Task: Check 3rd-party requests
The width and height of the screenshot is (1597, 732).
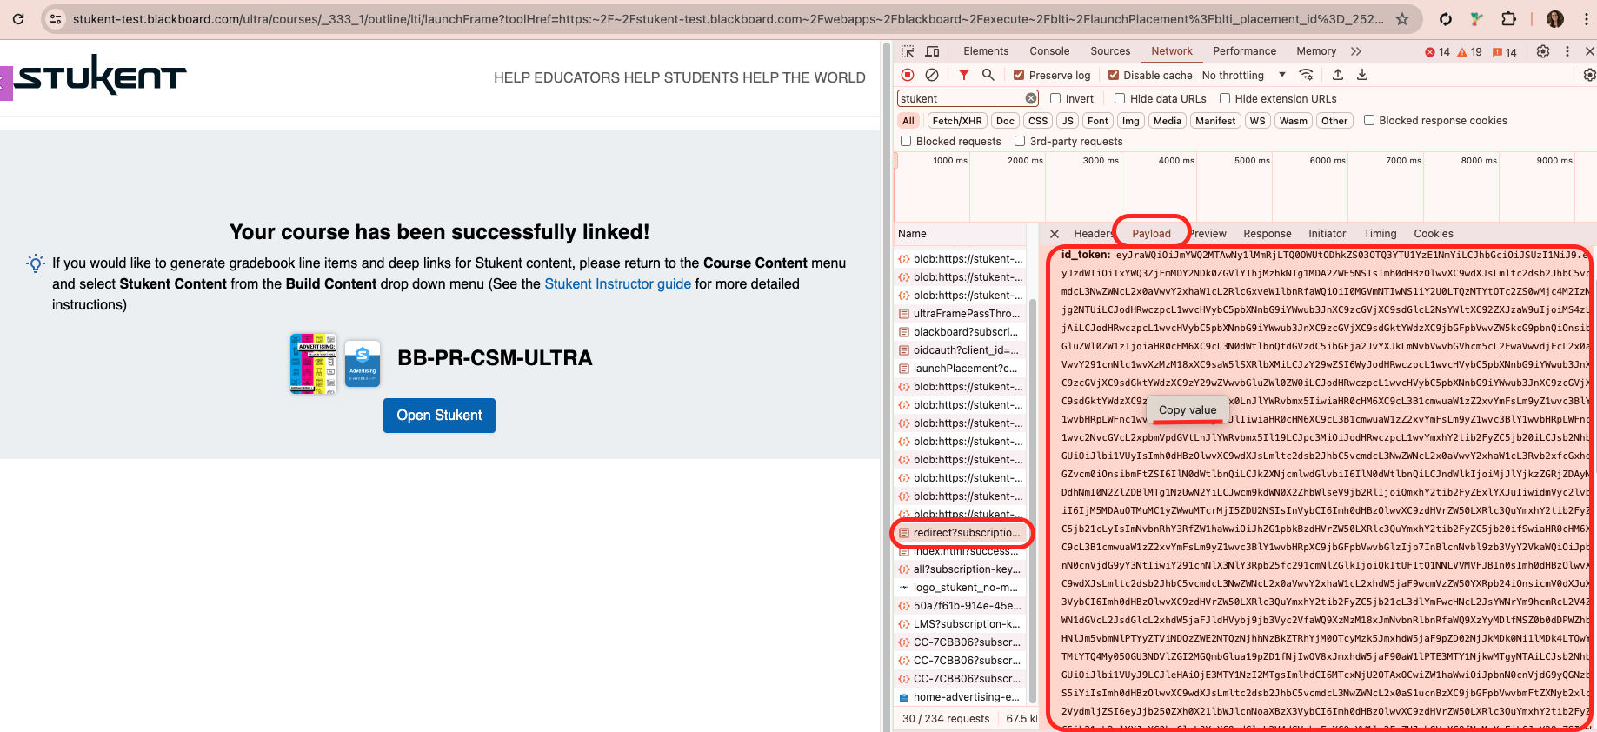Action: (1020, 141)
